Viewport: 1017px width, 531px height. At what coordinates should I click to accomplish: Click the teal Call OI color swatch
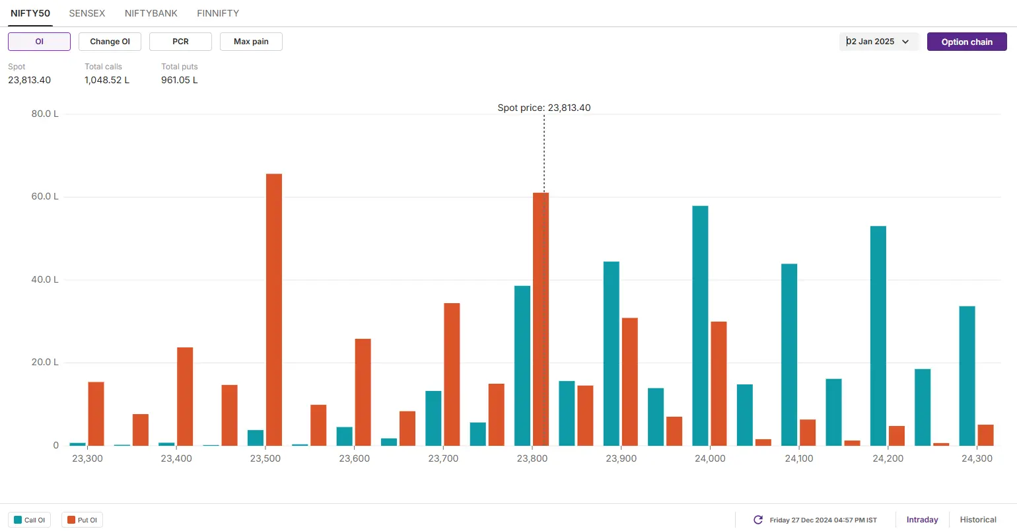click(18, 520)
